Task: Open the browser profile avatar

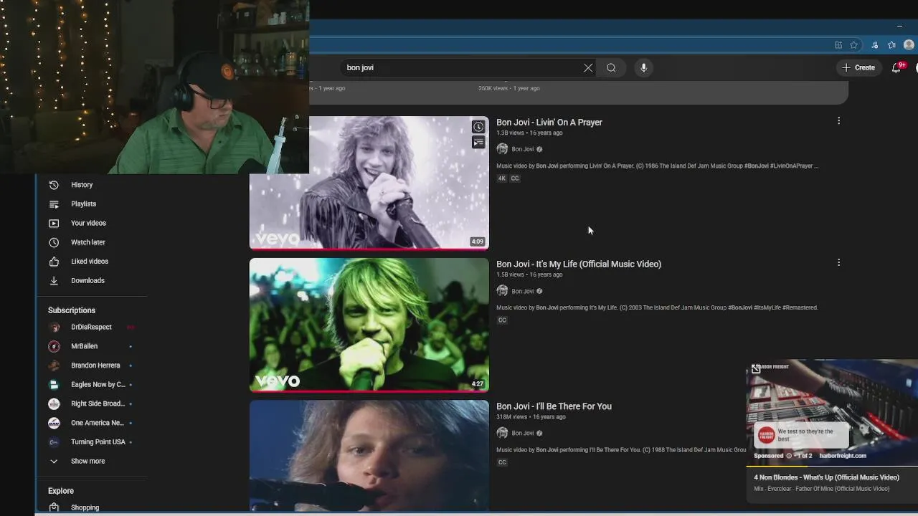Action: click(909, 45)
